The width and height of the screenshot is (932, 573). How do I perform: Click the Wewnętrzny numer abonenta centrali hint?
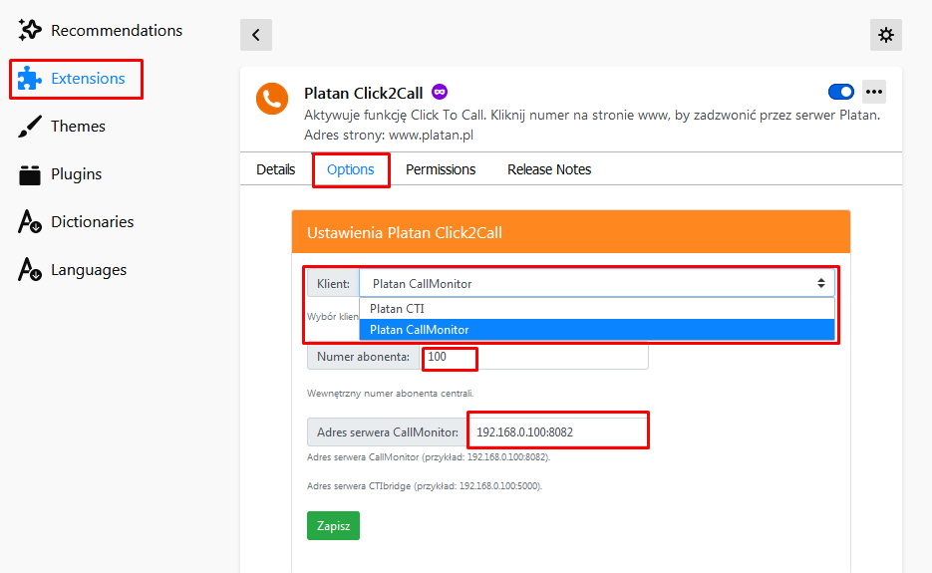tap(390, 394)
